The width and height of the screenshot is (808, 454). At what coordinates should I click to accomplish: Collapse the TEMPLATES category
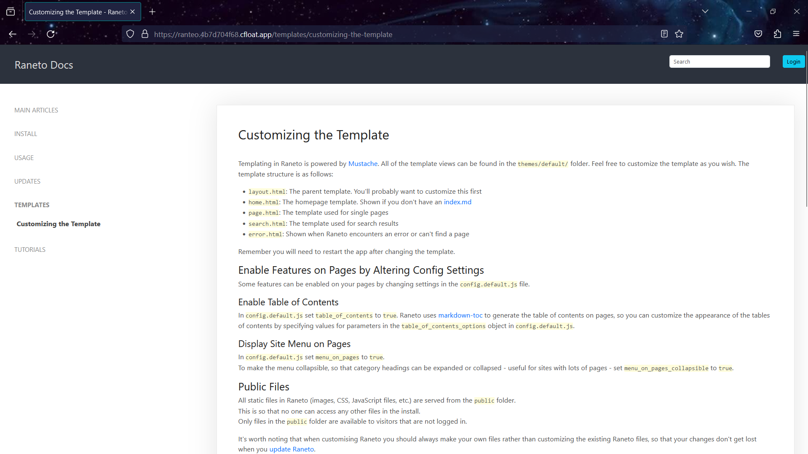(32, 205)
